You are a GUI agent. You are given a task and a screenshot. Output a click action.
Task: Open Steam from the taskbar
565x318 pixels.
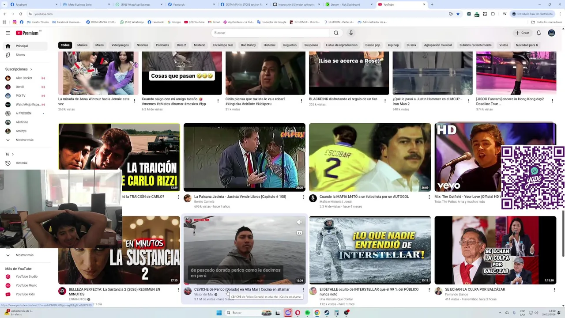(x=327, y=313)
